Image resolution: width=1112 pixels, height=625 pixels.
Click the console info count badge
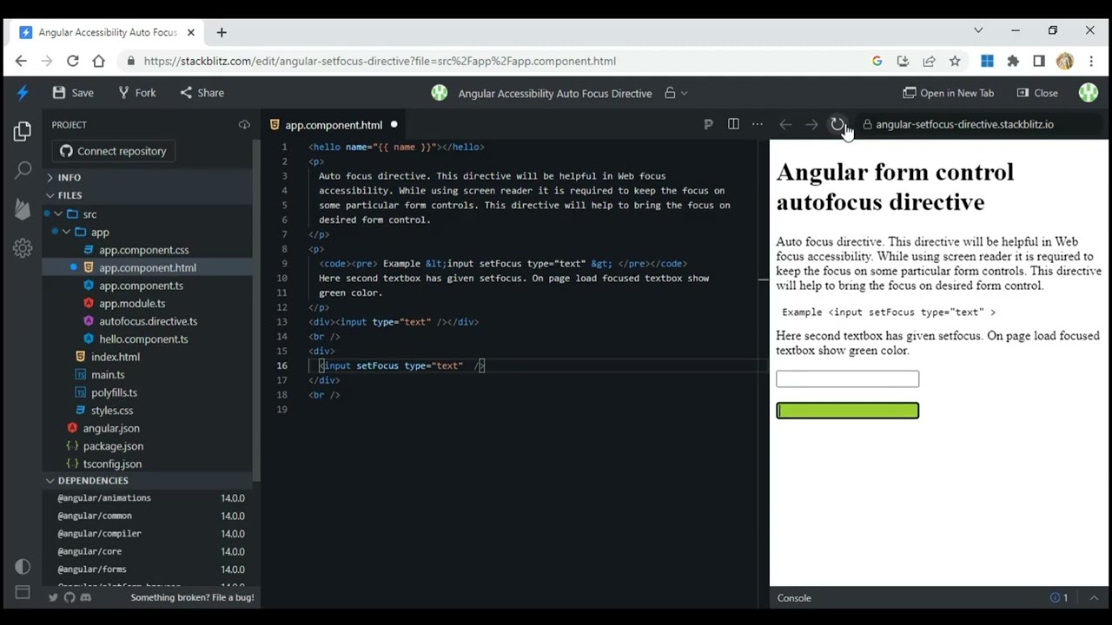pyautogui.click(x=1059, y=598)
